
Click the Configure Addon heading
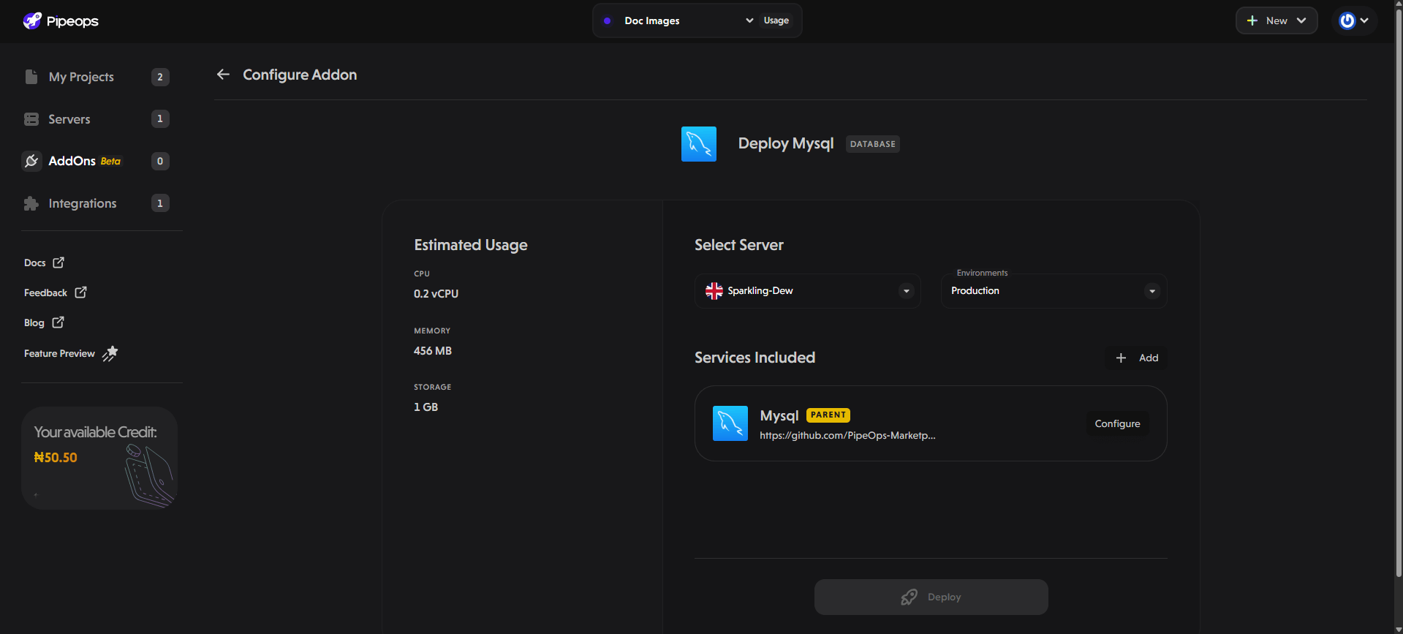click(x=300, y=75)
